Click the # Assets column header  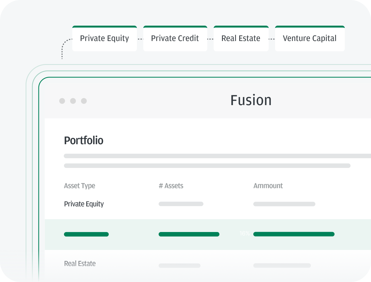pos(171,186)
